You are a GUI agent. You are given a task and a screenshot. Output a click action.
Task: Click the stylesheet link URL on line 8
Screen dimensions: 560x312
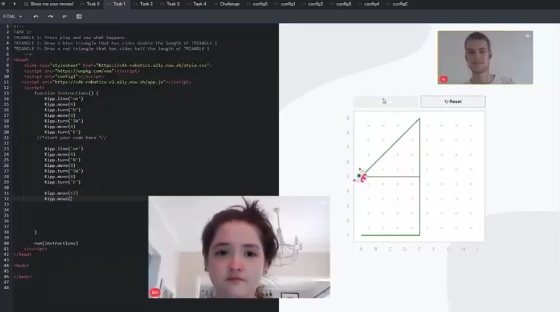154,65
